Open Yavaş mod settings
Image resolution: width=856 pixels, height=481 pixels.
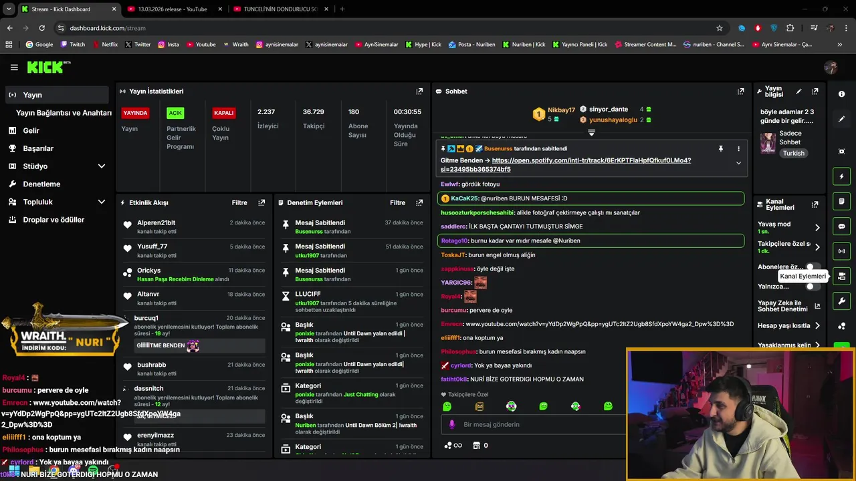(x=788, y=227)
